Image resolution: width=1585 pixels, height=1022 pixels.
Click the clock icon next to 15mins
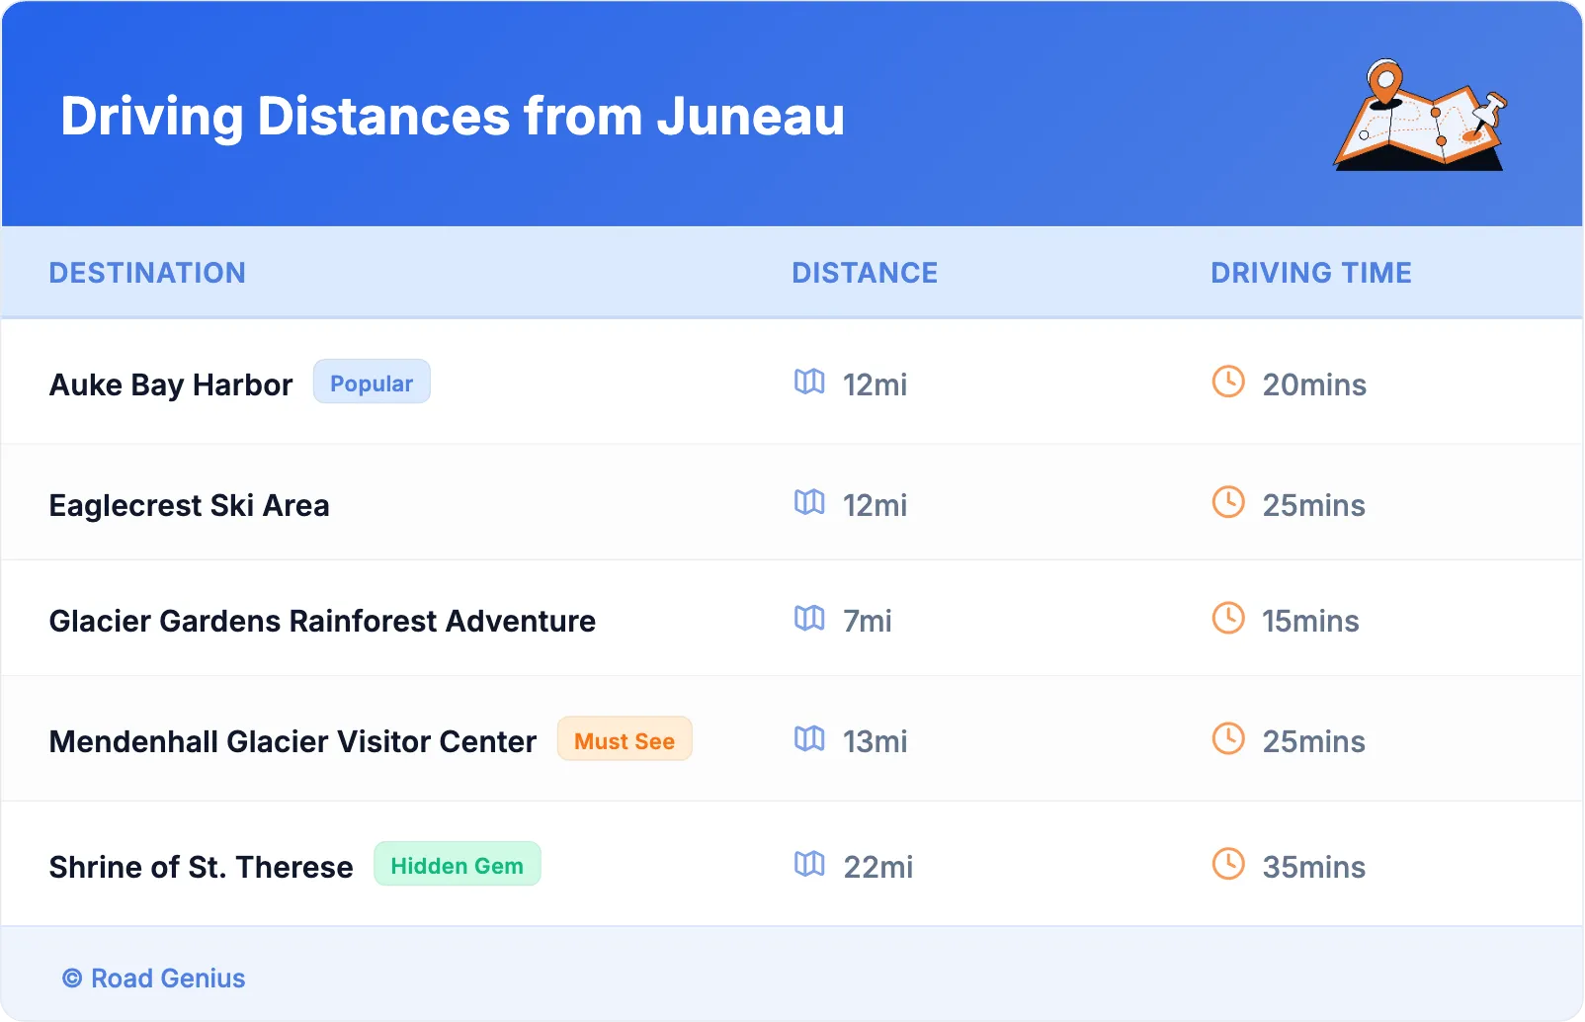pos(1228,618)
